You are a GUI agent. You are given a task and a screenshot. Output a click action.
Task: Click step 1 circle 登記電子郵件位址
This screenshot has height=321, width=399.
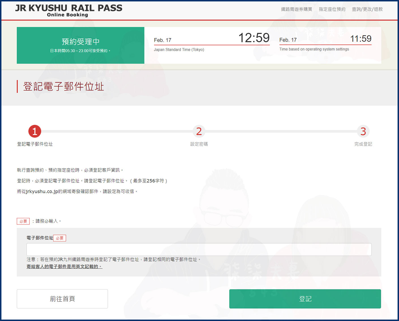point(35,131)
